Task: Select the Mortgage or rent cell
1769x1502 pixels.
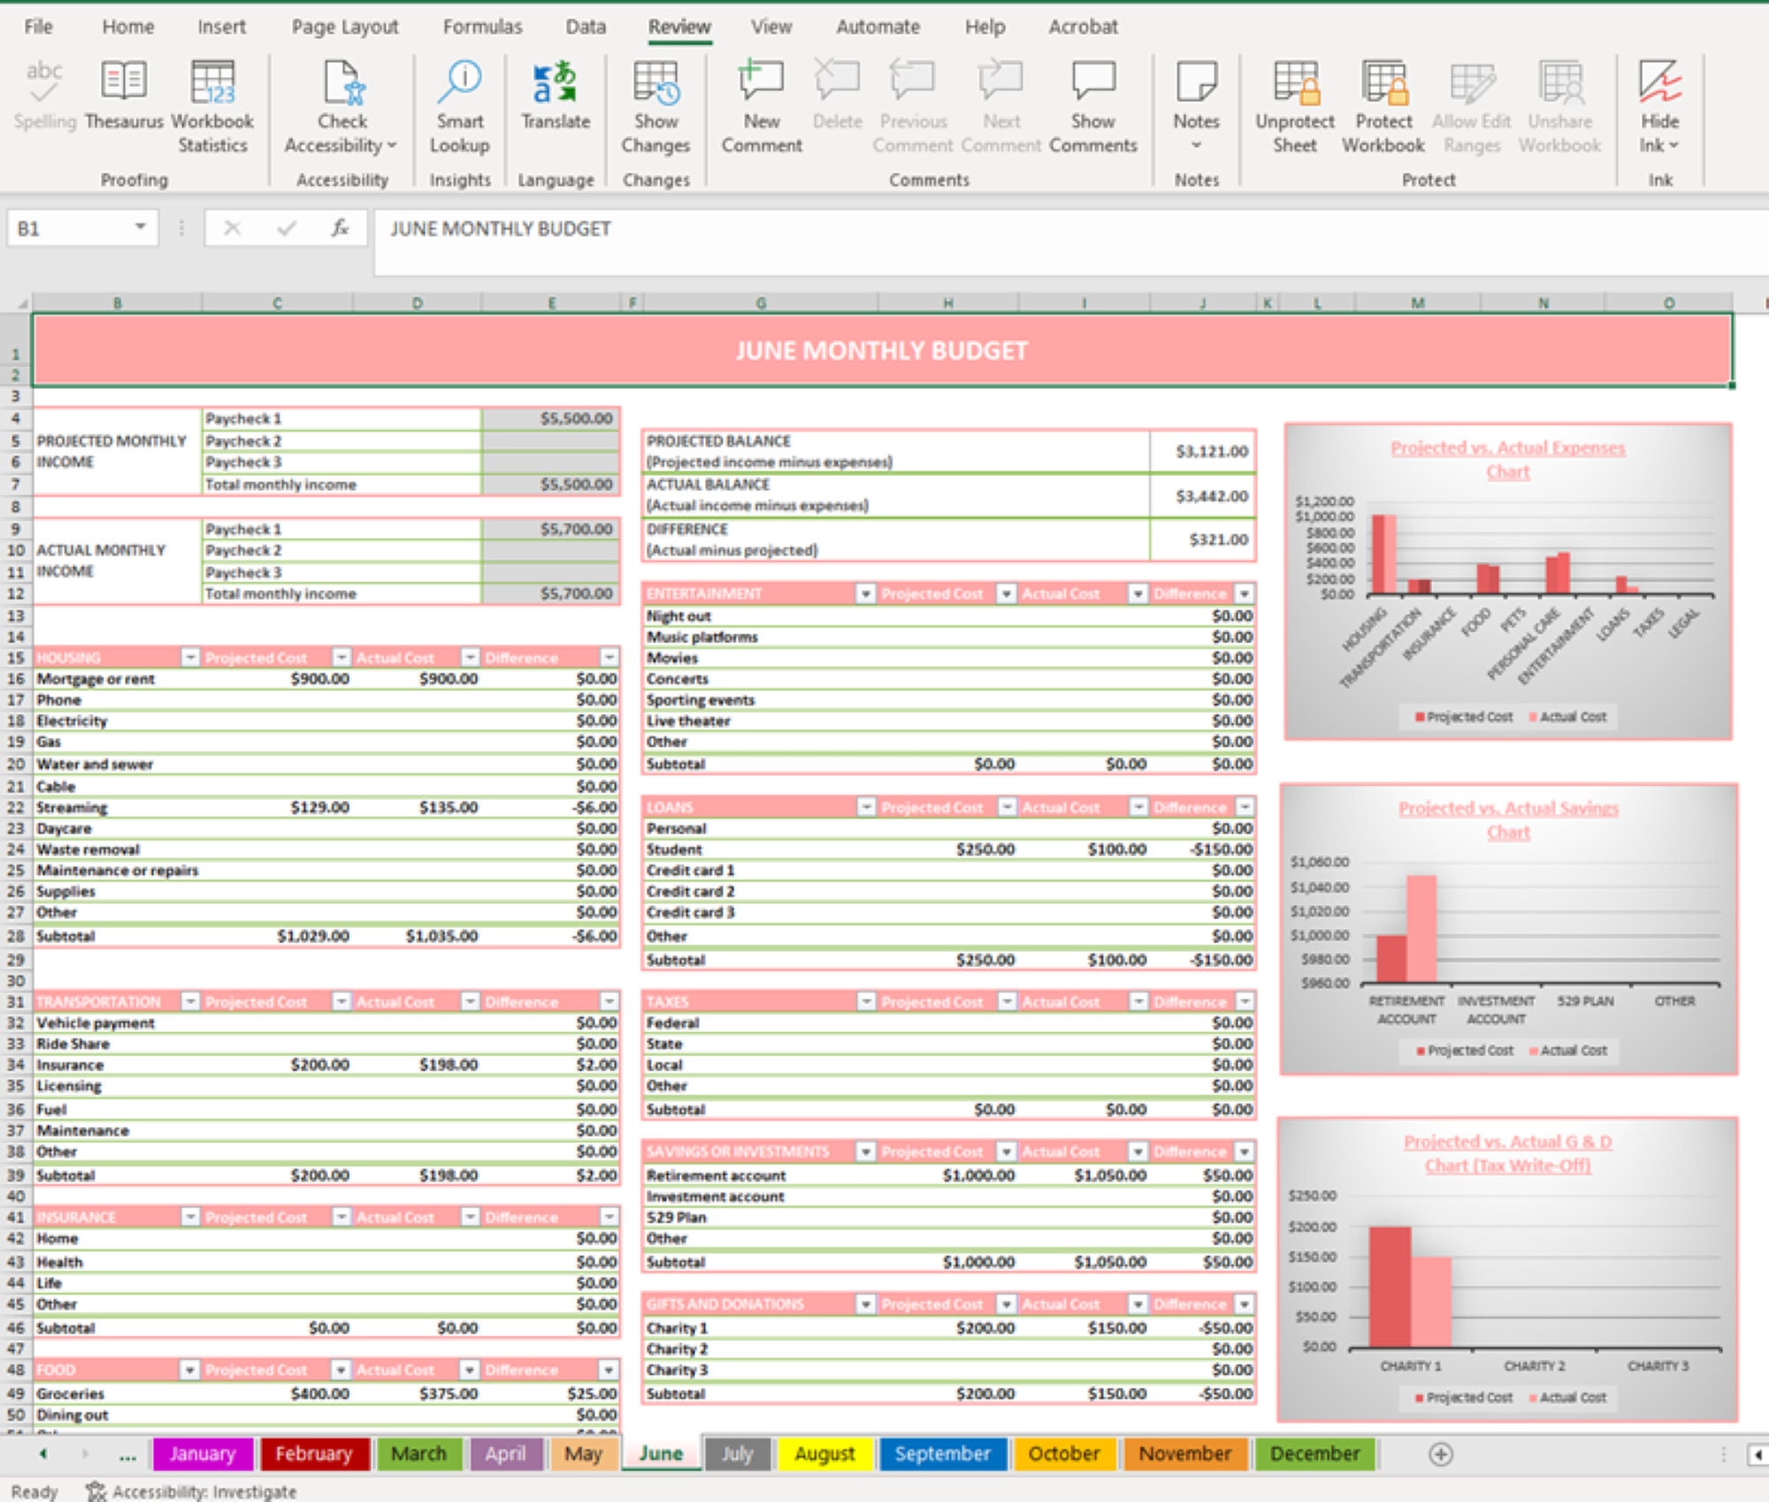Action: (95, 679)
